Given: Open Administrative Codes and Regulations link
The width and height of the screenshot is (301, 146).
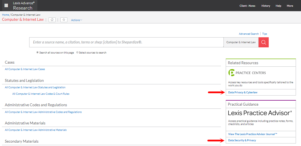Looking at the screenshot, I should coord(43,112).
